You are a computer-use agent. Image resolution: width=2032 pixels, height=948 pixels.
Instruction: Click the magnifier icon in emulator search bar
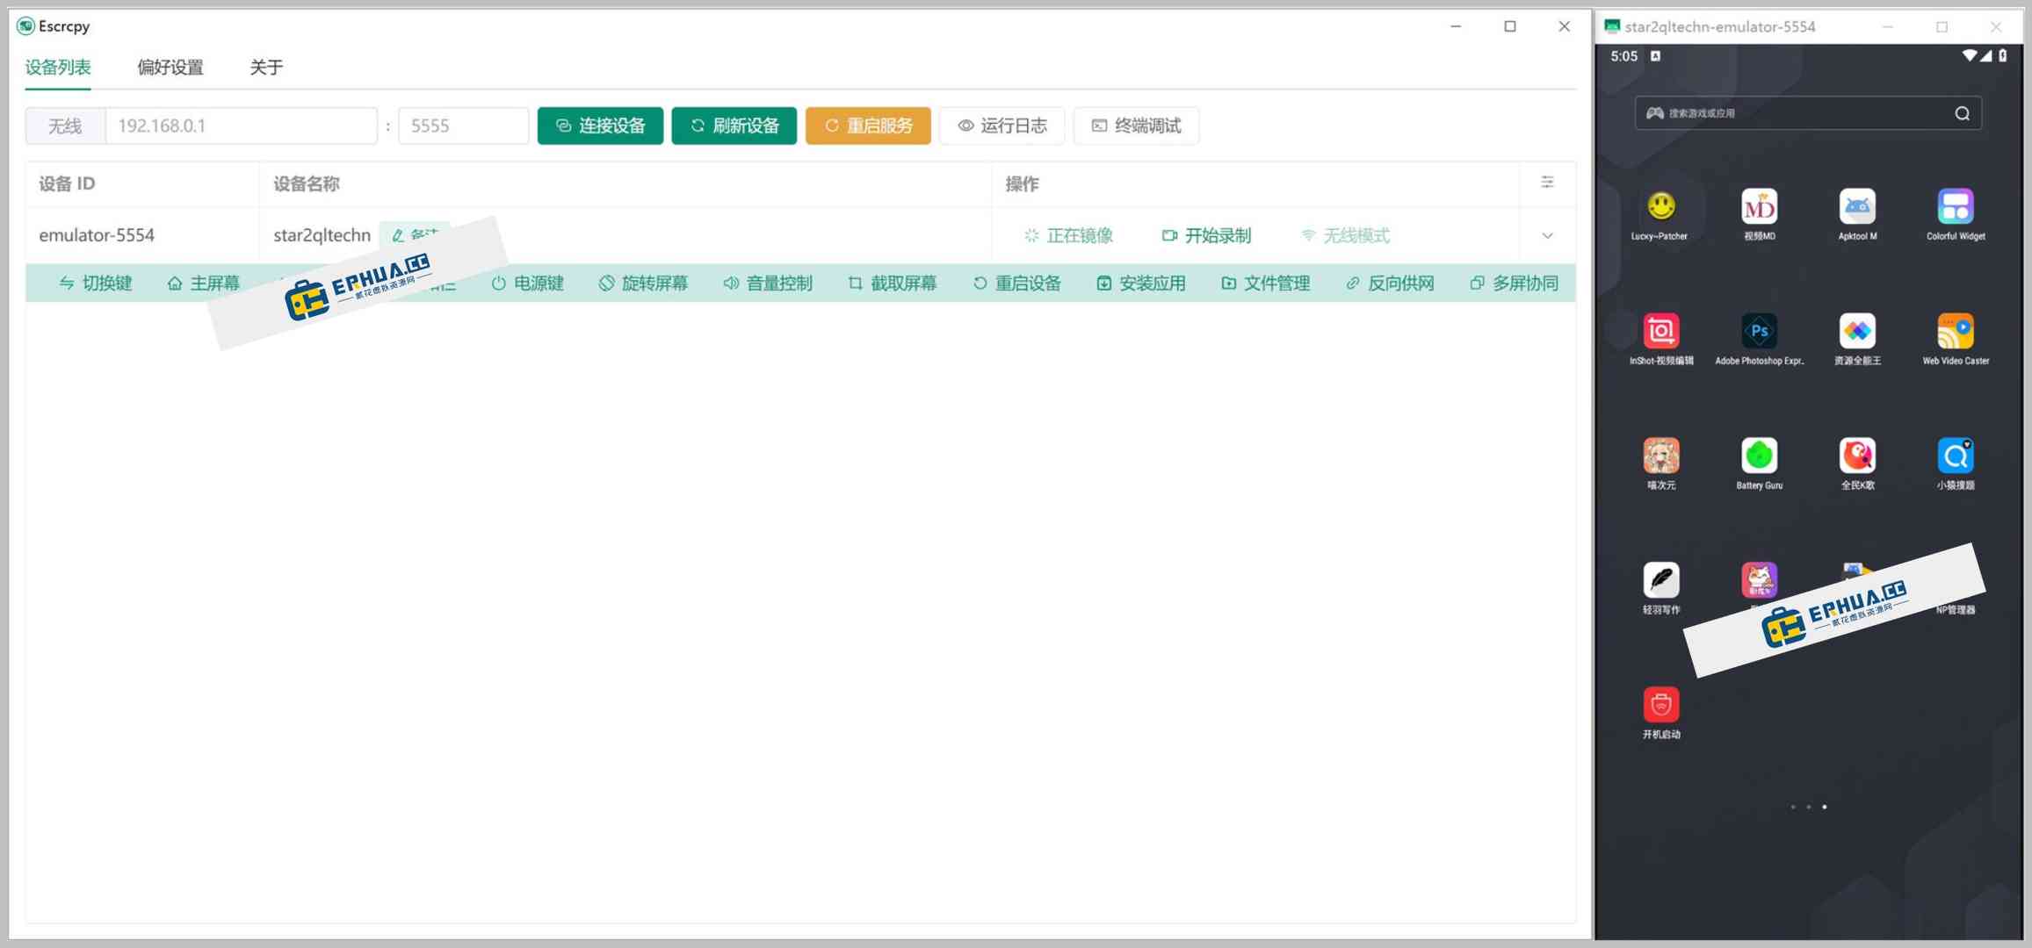pyautogui.click(x=1962, y=113)
